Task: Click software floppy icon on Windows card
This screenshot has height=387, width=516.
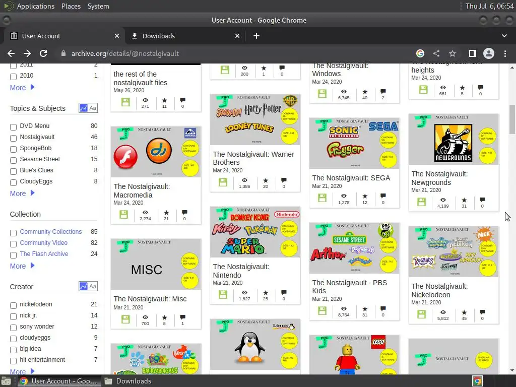Action: (322, 93)
